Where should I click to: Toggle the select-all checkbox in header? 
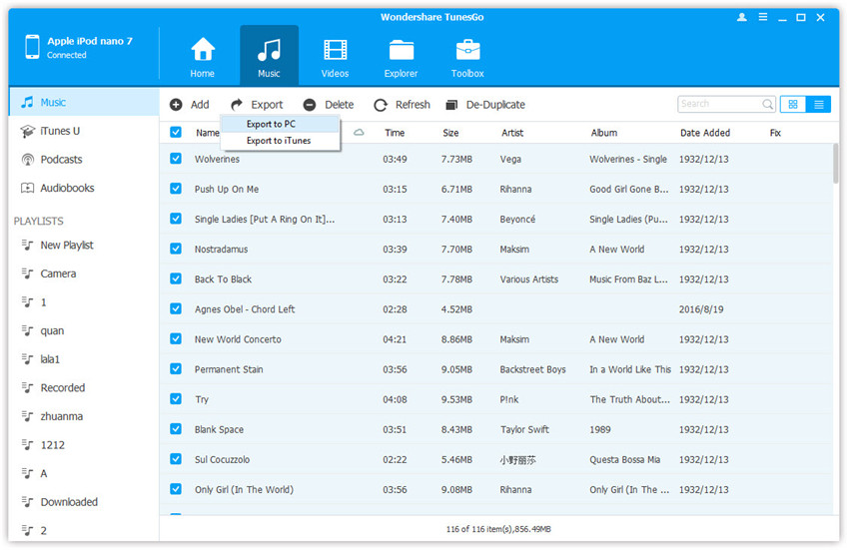(176, 132)
